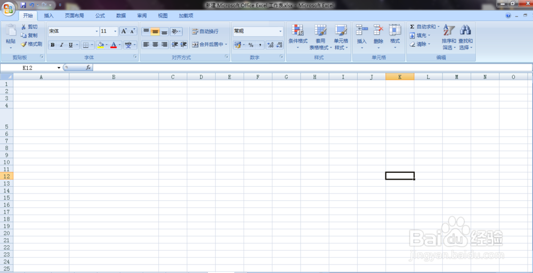533x273 pixels.
Task: Toggle top vertical alignment
Action: click(x=146, y=31)
